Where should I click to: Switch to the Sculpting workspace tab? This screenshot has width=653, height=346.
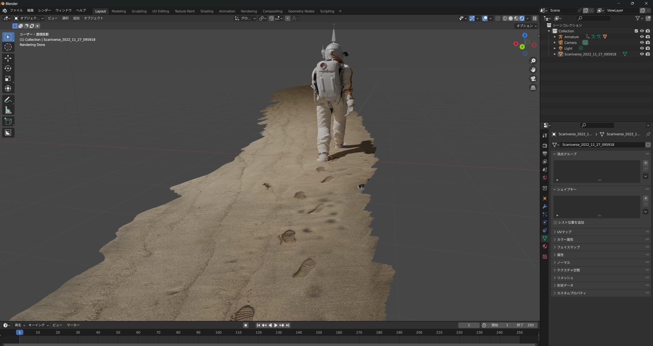(x=139, y=11)
